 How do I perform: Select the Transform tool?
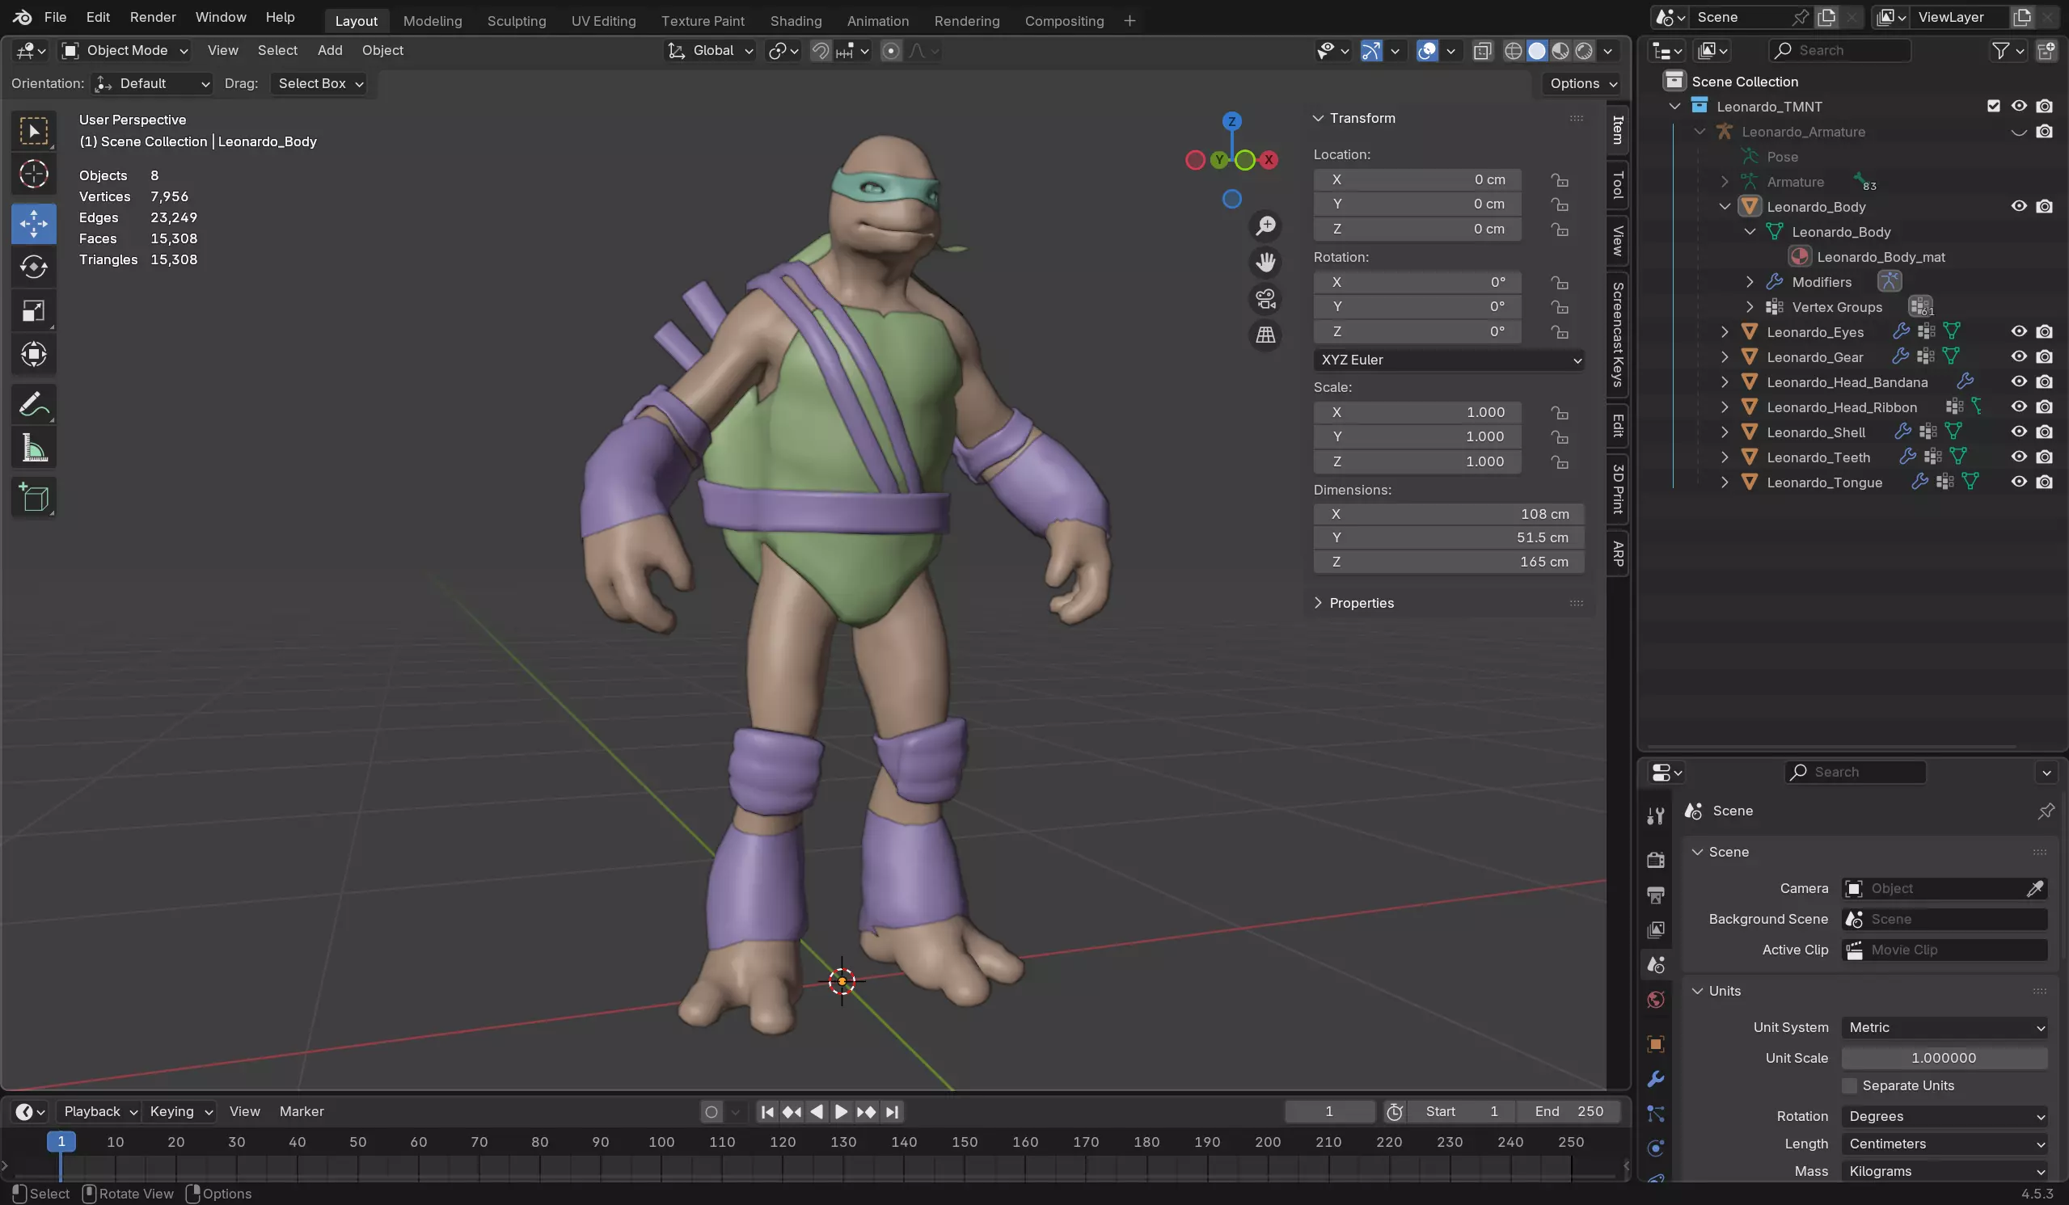click(x=34, y=354)
